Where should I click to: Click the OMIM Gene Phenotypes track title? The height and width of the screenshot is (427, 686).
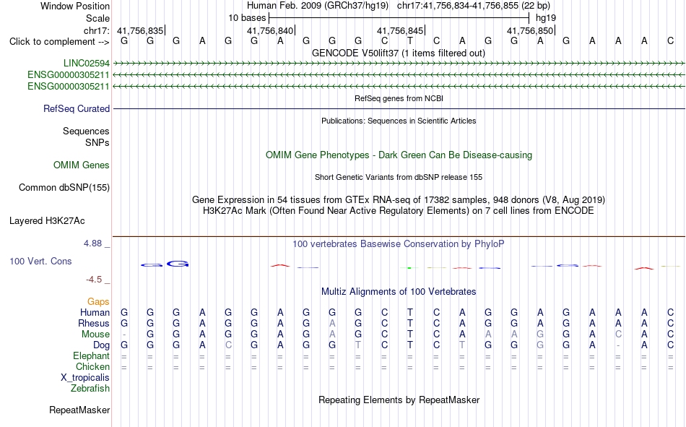point(399,155)
